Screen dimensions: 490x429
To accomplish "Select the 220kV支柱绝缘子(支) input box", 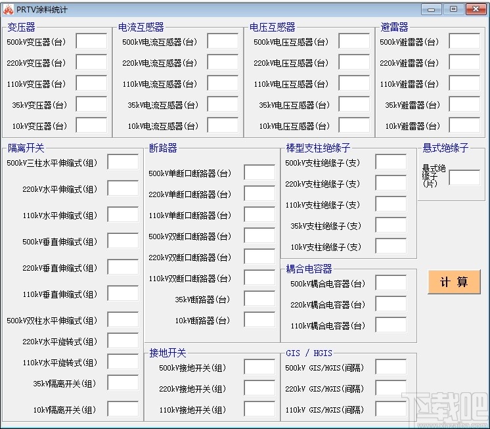I will click(x=391, y=183).
